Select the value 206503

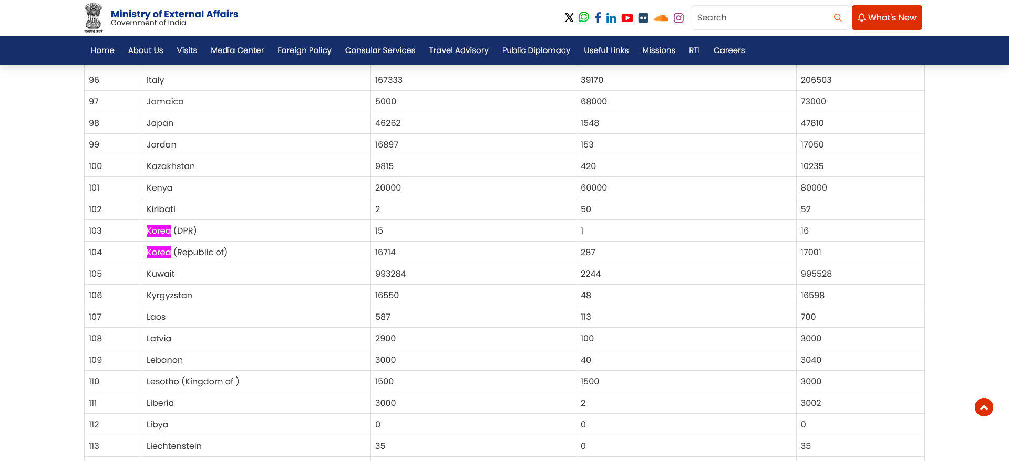(x=816, y=80)
